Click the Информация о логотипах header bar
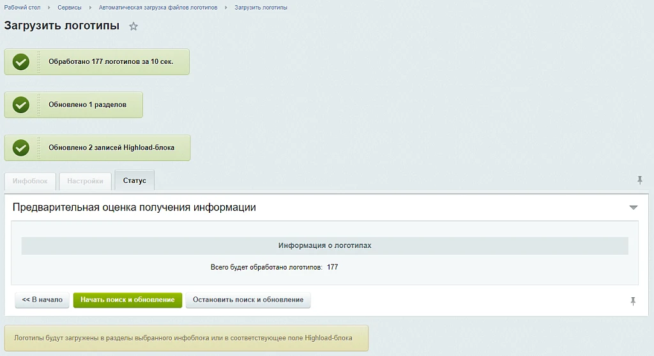Screen dimensions: 654x356 point(325,246)
